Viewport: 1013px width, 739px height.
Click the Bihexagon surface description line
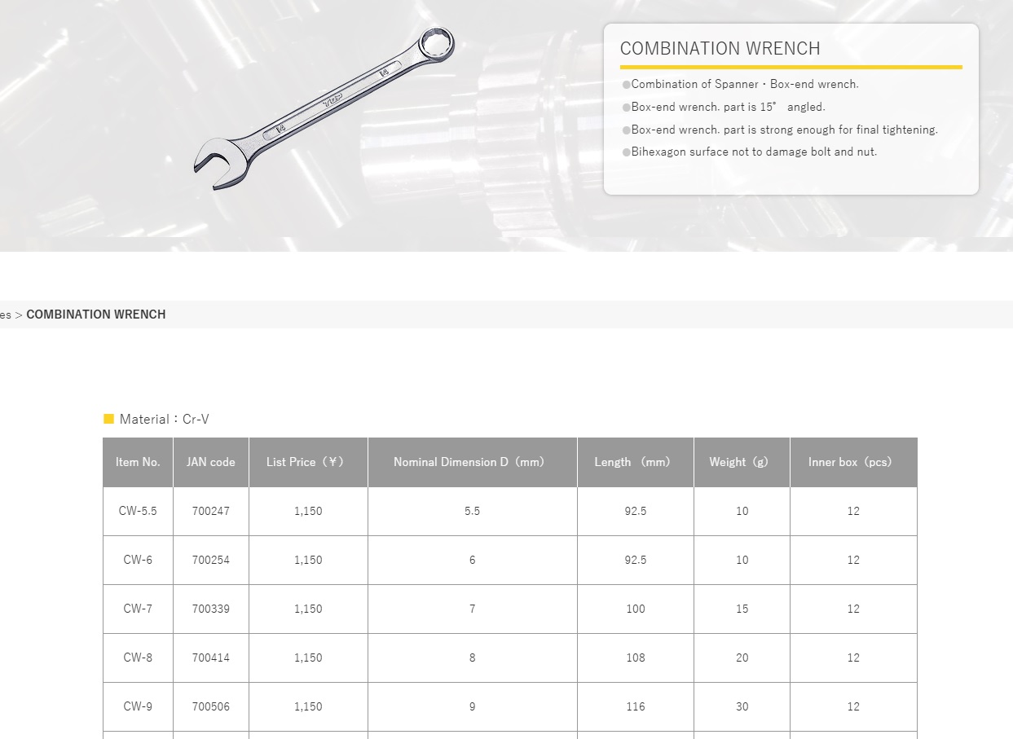[x=753, y=152]
